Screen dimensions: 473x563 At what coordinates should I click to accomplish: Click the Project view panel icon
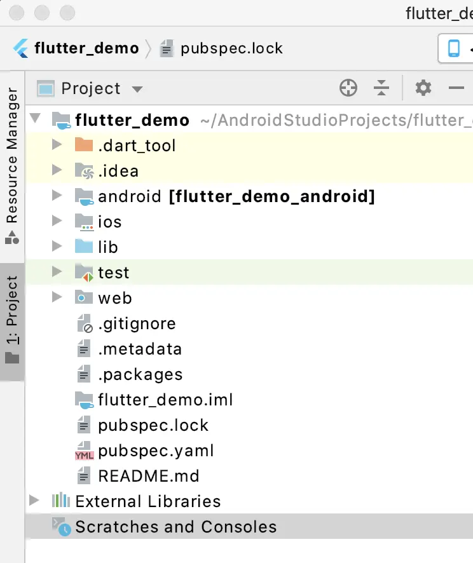46,88
